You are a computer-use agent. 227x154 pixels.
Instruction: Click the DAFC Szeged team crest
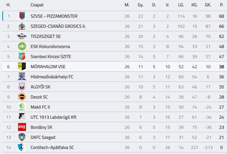click(22, 137)
